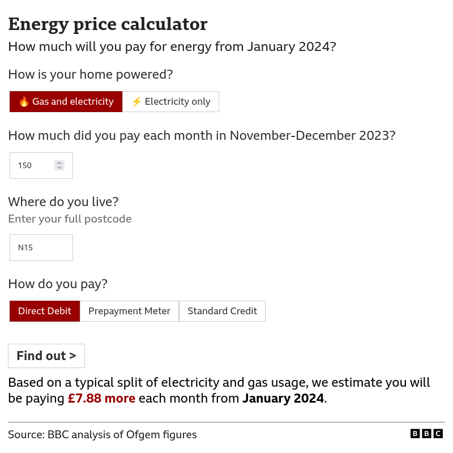Click the Find out button
The image size is (453, 453).
[46, 356]
